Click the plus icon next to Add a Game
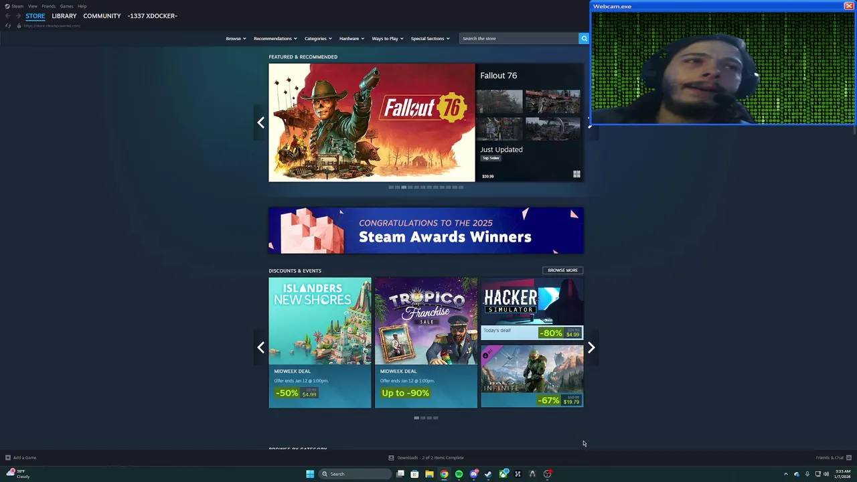This screenshot has width=857, height=482. point(7,458)
